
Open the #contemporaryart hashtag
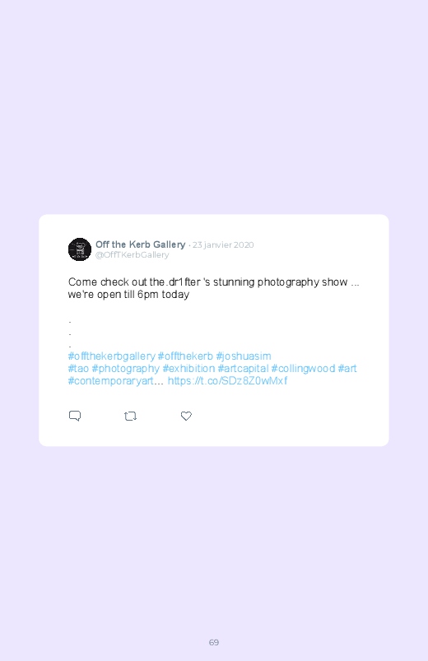[x=111, y=380]
